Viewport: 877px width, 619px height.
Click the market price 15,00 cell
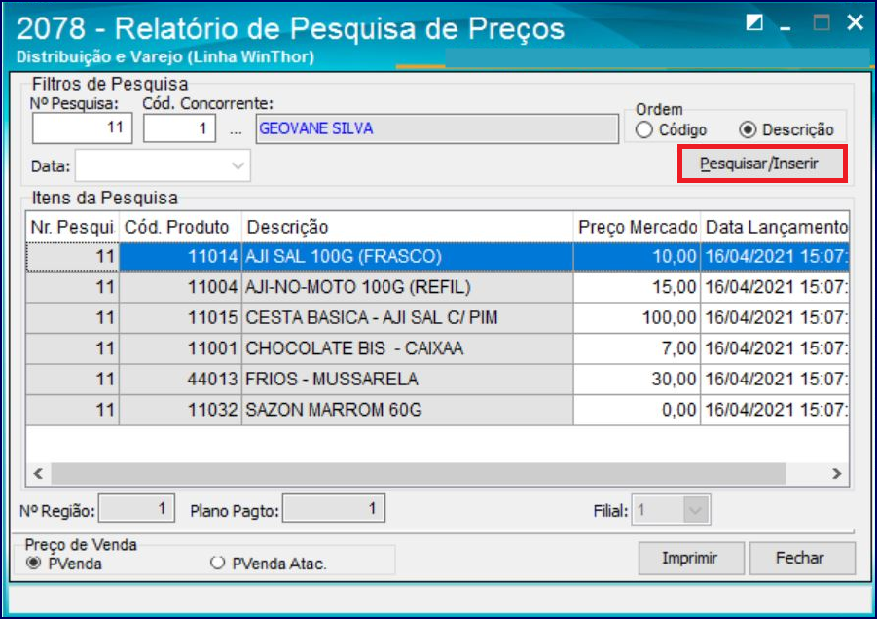[637, 287]
